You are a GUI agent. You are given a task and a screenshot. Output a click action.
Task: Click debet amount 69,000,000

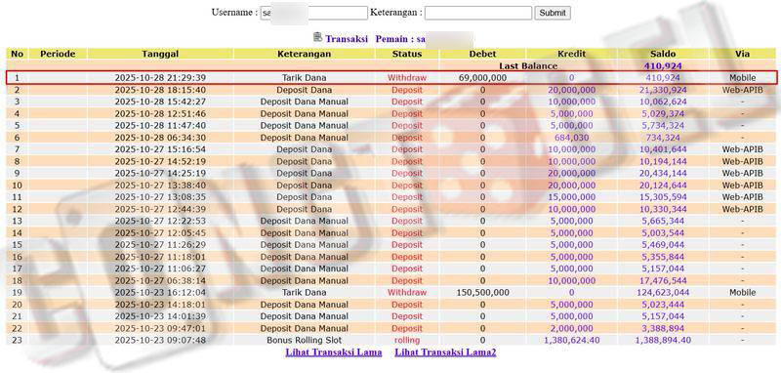pyautogui.click(x=482, y=78)
